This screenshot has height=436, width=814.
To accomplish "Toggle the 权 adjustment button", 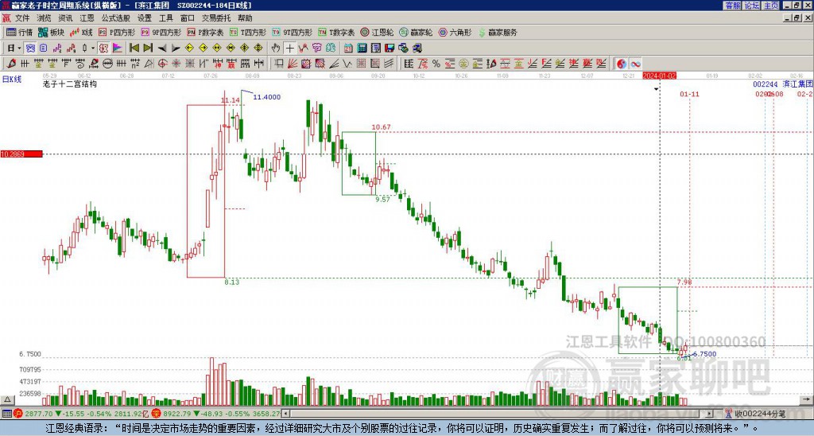I will pyautogui.click(x=103, y=48).
